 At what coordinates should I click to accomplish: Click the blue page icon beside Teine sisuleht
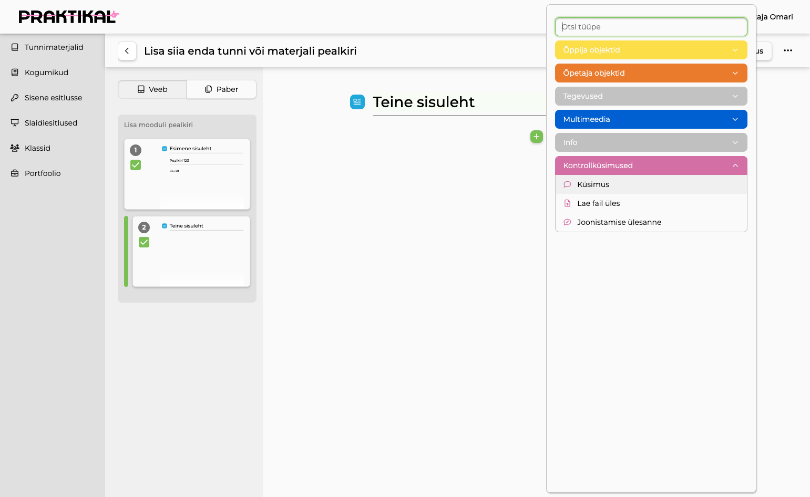[x=357, y=102]
